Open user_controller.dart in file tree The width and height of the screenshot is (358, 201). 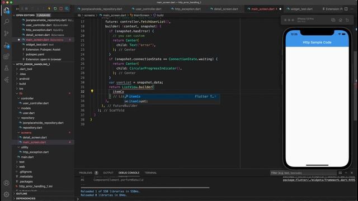coord(35,103)
